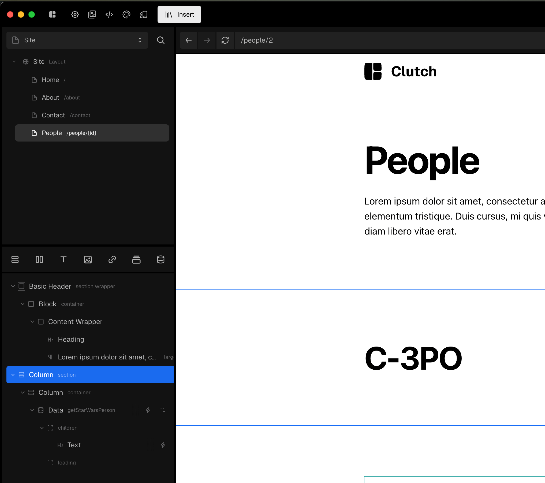Click the corner arrow icon on the Data row
Viewport: 545px width, 483px height.
(163, 410)
